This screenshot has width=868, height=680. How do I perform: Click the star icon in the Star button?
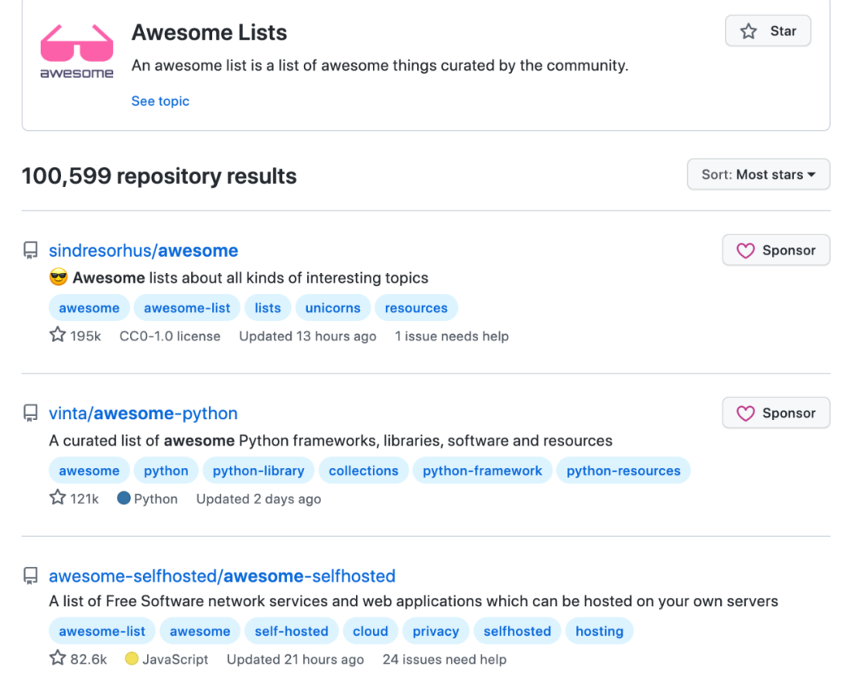click(x=748, y=31)
